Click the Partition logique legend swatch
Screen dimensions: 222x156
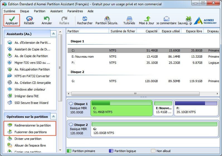click(111, 151)
